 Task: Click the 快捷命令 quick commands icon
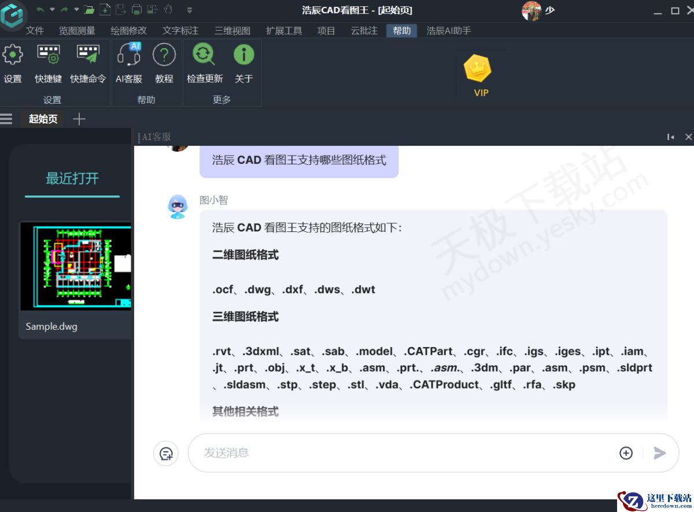(87, 55)
